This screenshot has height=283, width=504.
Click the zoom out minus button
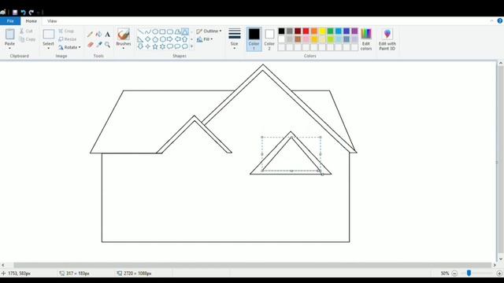pyautogui.click(x=454, y=274)
